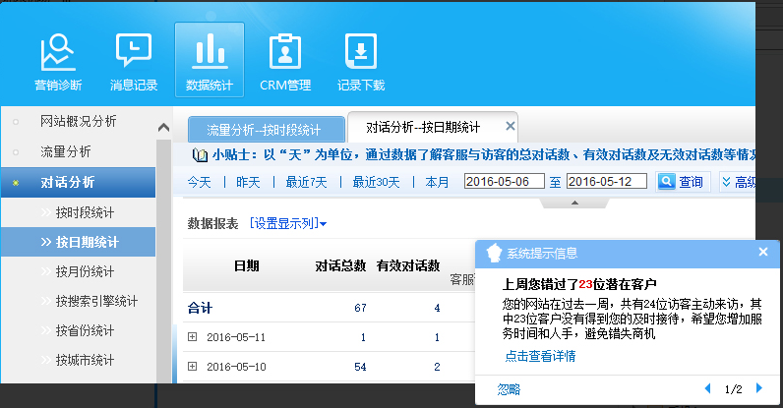
Task: Open the 设置显示列 dropdown
Action: click(288, 223)
